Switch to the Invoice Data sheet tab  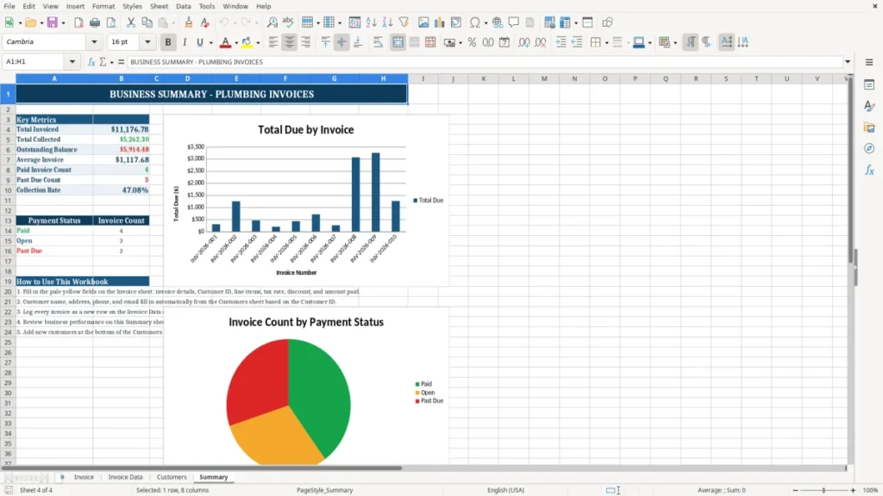[125, 477]
